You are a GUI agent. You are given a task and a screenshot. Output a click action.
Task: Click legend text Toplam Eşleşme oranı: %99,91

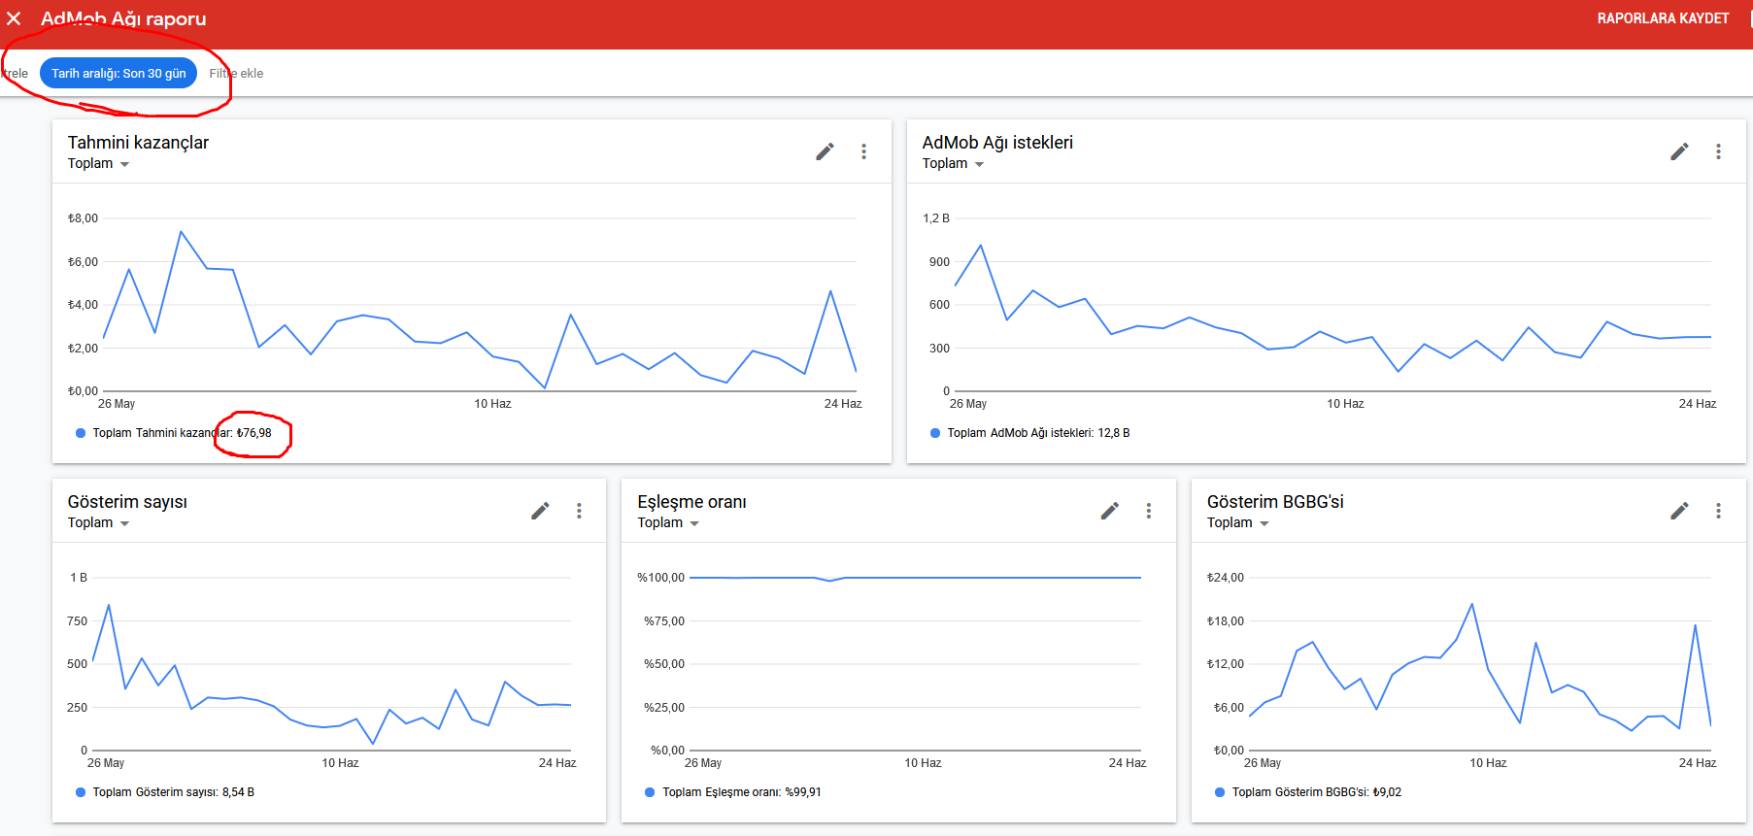tap(742, 792)
